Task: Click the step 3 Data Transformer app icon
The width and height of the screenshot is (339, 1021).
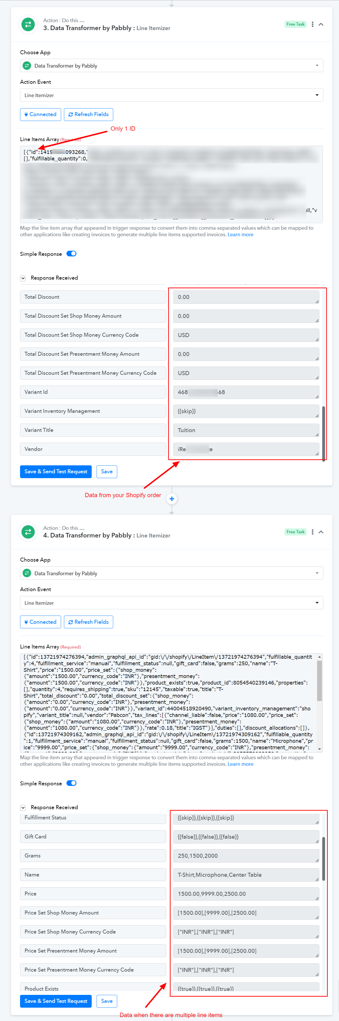Action: pos(28,25)
